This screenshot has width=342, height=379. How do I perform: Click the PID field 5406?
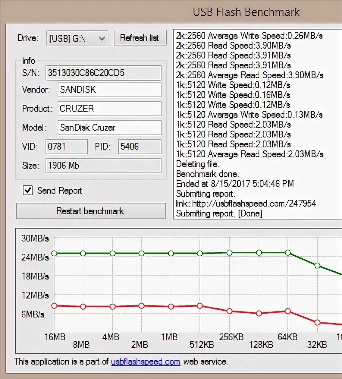coord(140,147)
